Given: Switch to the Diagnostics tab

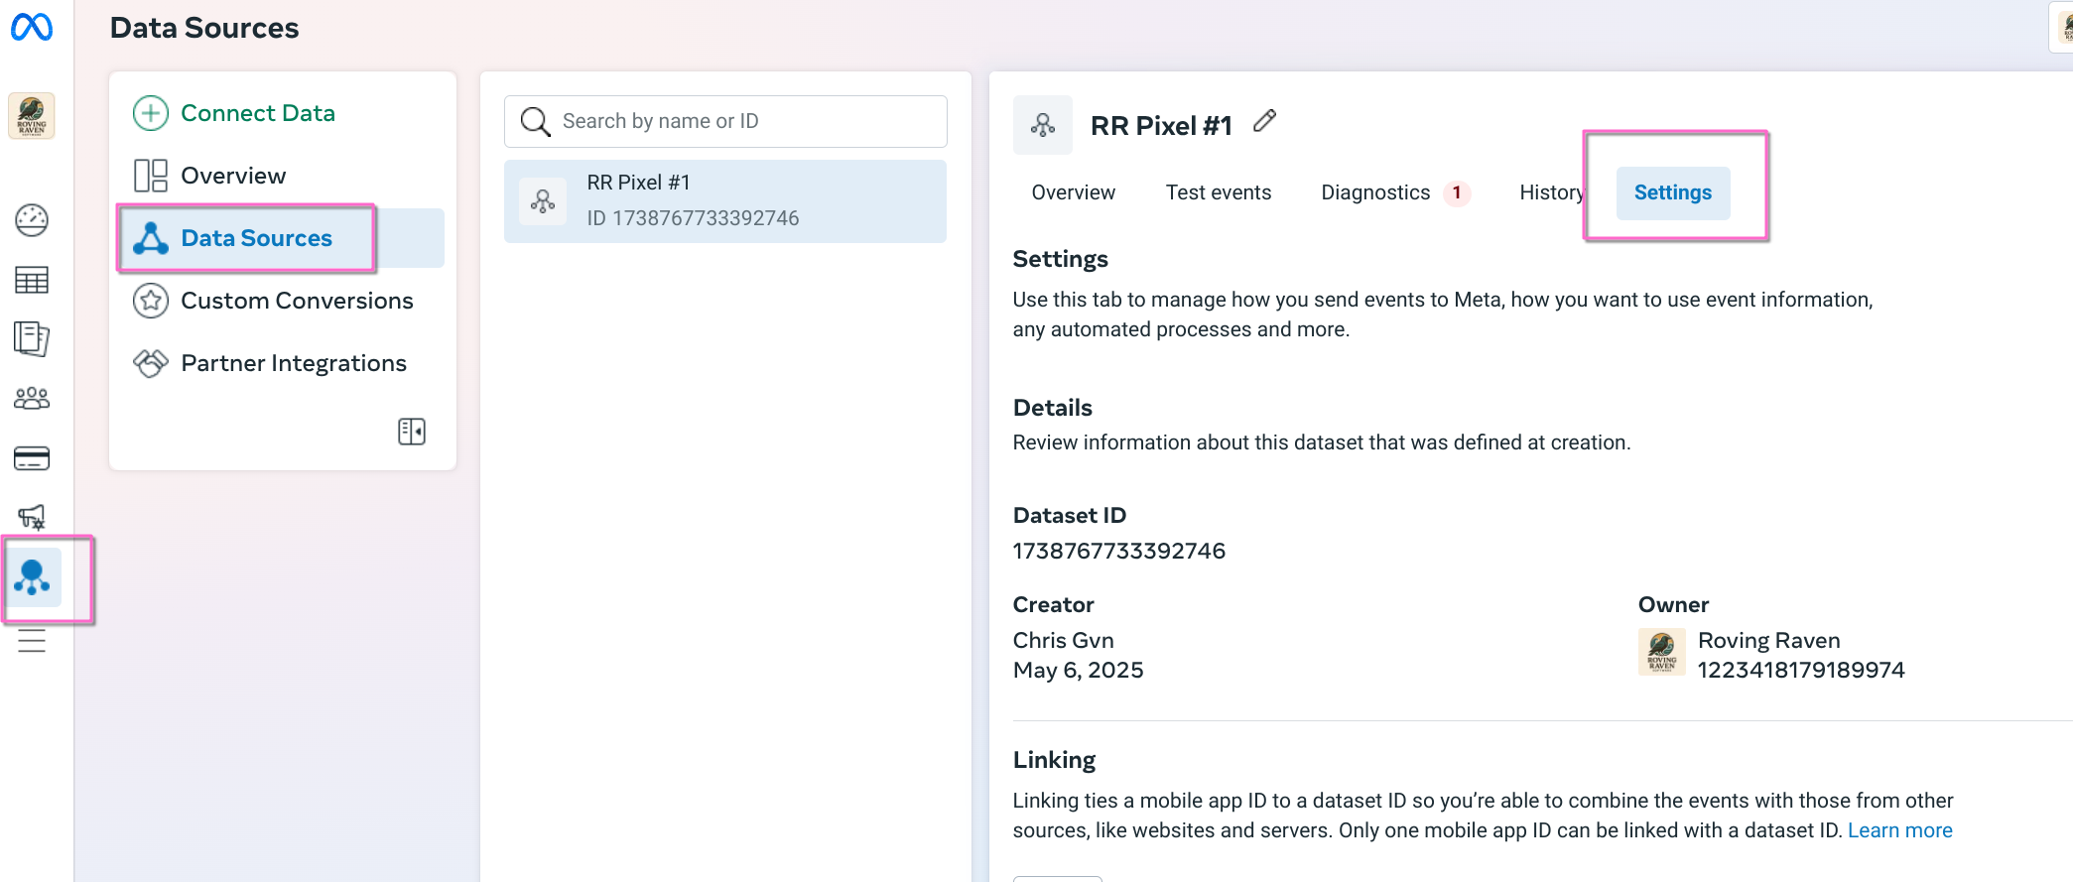Looking at the screenshot, I should point(1375,192).
